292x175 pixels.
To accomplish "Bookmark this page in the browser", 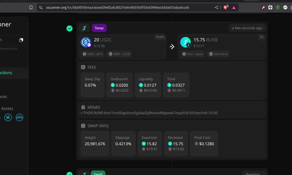I will 31,8.
